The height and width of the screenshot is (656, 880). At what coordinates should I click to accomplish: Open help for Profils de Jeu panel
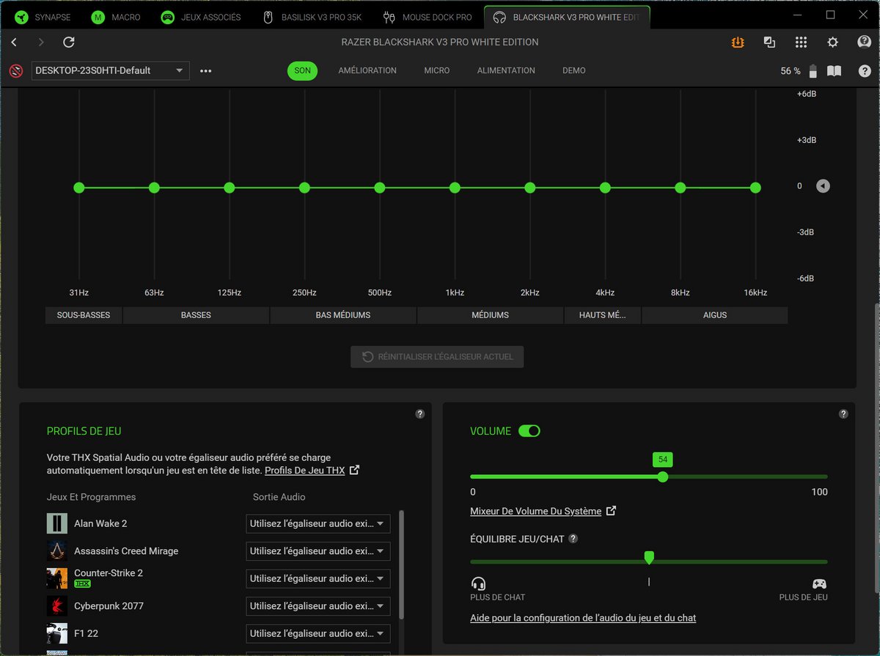point(420,414)
